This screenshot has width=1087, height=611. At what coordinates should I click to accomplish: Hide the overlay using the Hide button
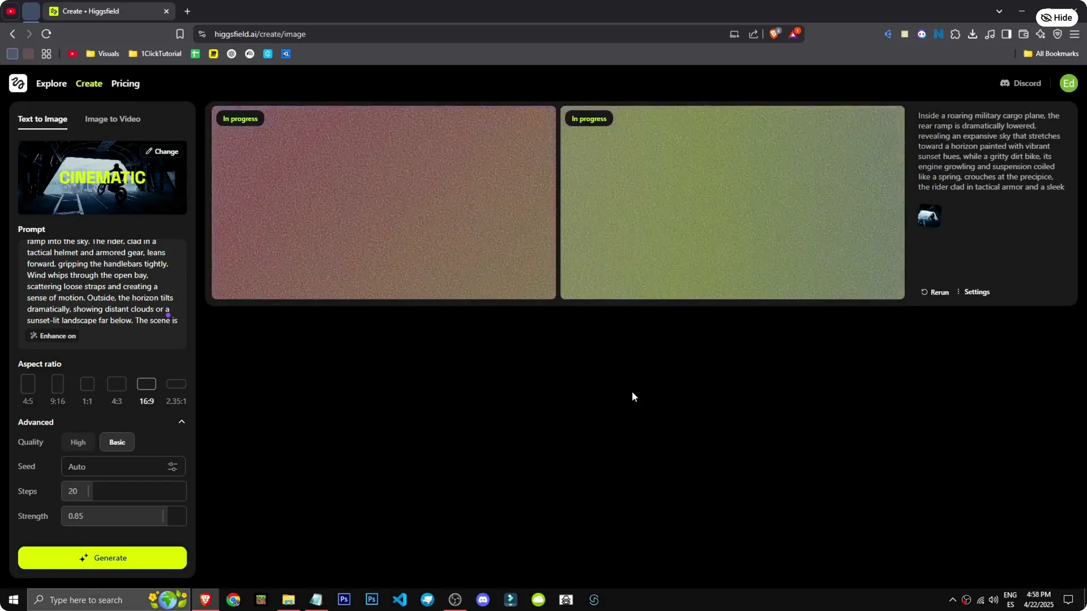point(1056,17)
